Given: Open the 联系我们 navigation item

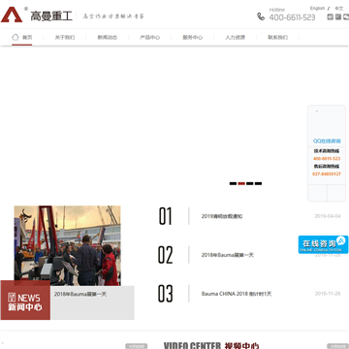Looking at the screenshot, I should click(277, 37).
